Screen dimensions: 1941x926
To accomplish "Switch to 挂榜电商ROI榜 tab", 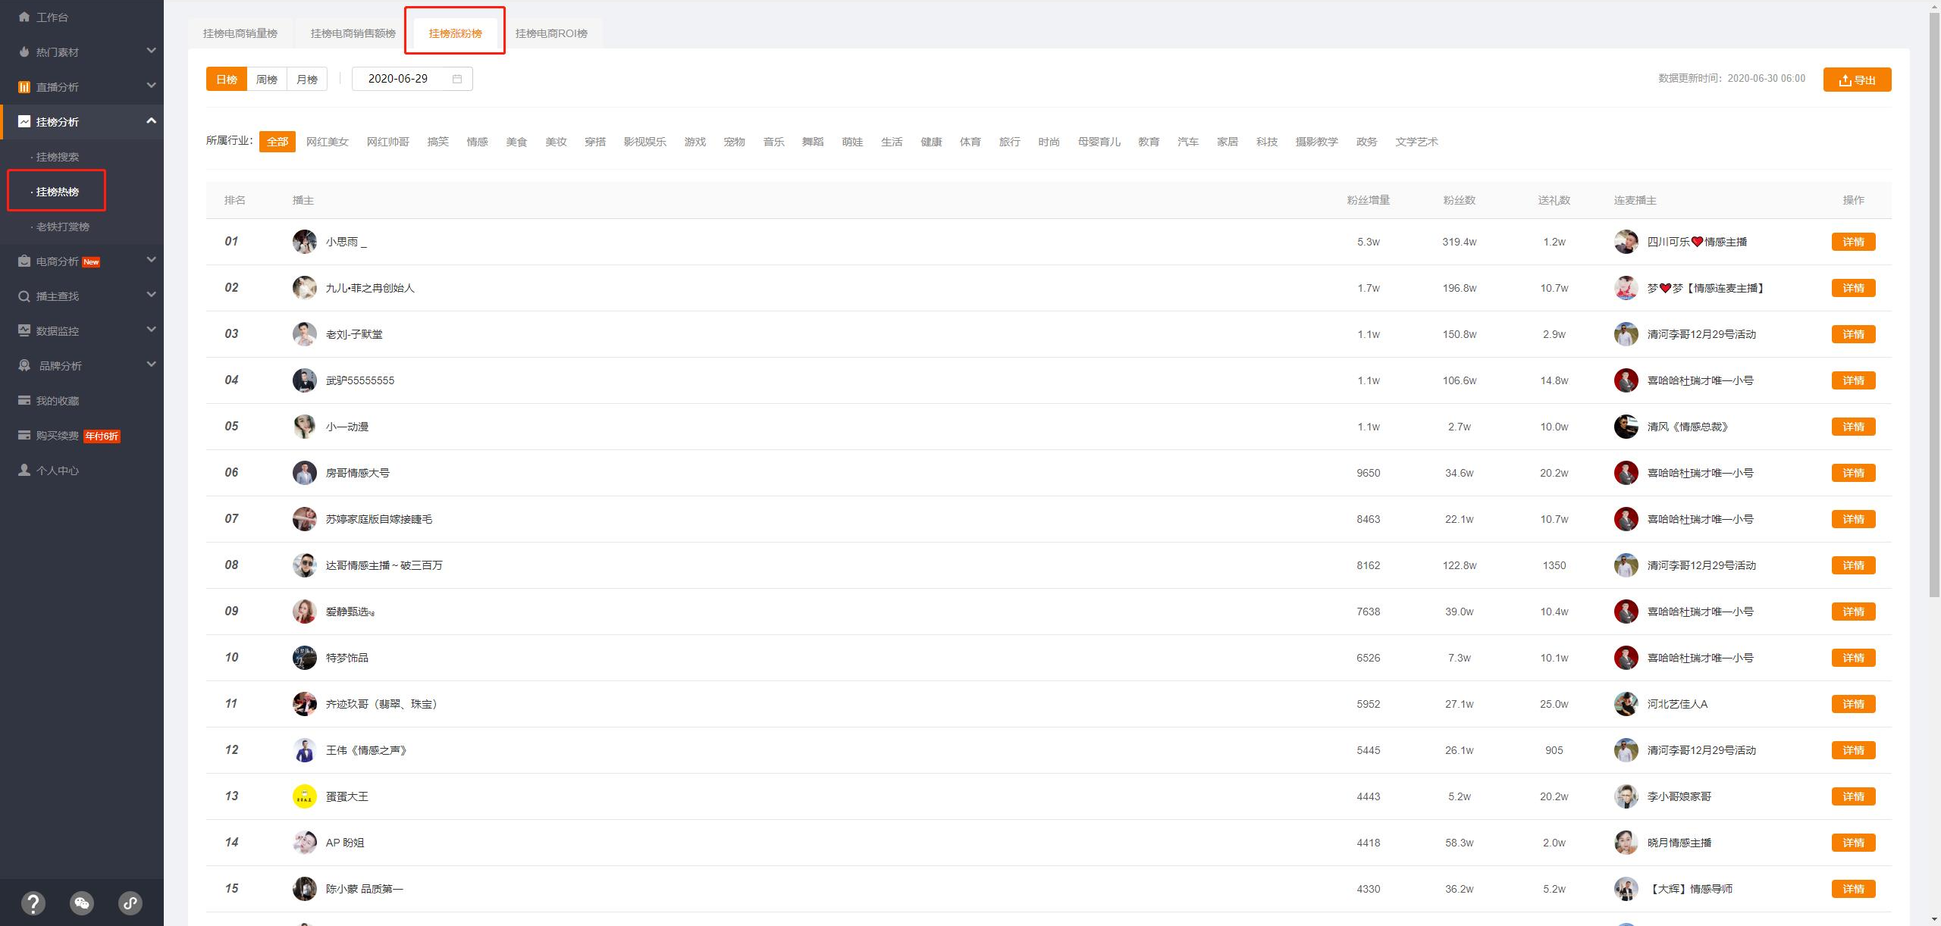I will [x=556, y=32].
